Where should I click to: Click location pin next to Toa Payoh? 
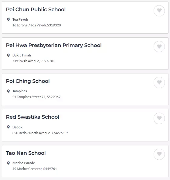[8, 19]
